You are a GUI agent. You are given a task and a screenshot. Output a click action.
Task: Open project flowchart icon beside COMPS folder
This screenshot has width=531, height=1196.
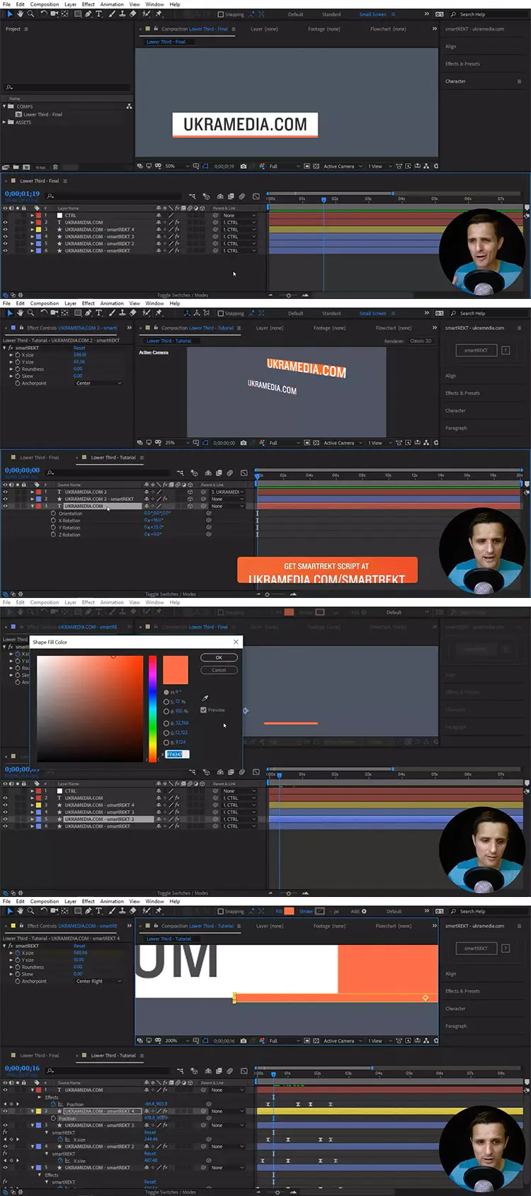point(129,106)
